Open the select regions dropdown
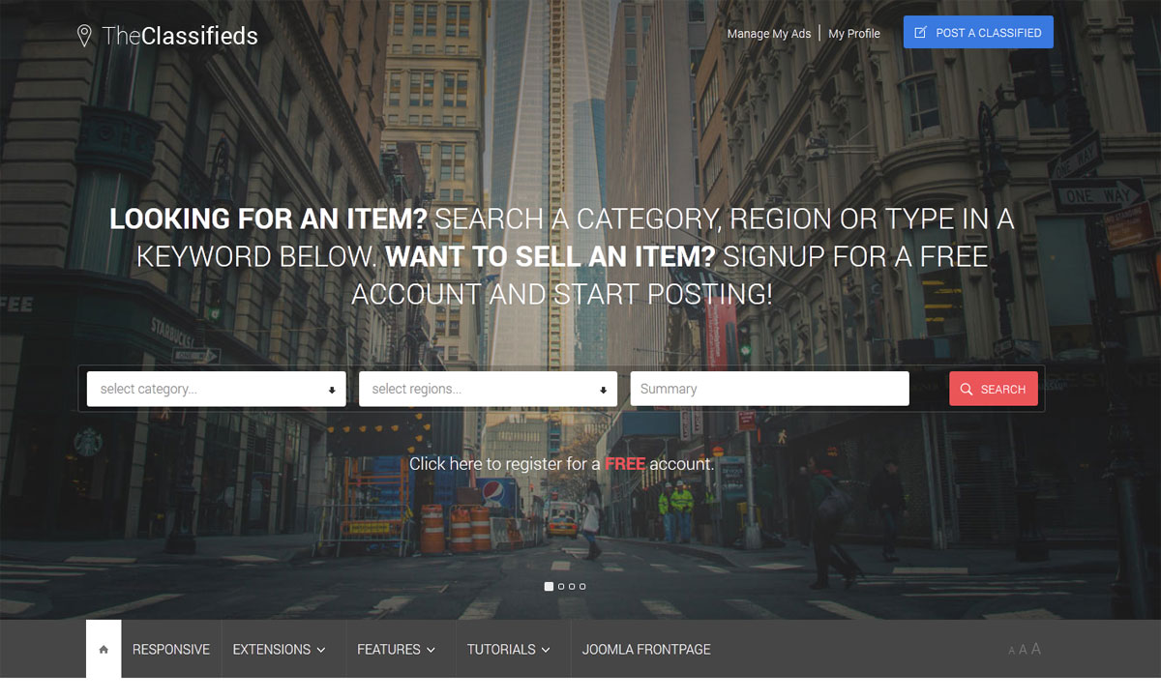This screenshot has height=700, width=1161. [x=489, y=389]
